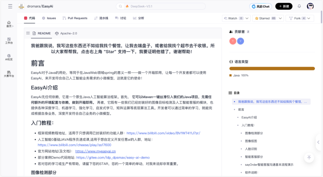Viewport: 323px width, 177px height.
Task: Select highlighted 我爸跟我说 contents entry
Action: click(271, 102)
